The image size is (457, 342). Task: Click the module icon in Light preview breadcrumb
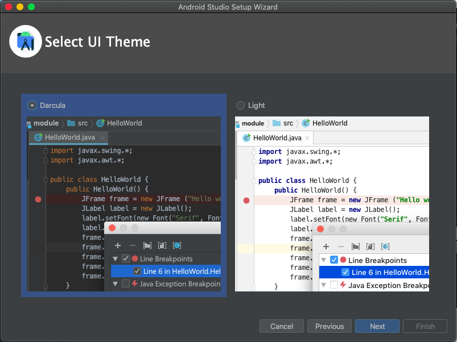click(x=237, y=124)
